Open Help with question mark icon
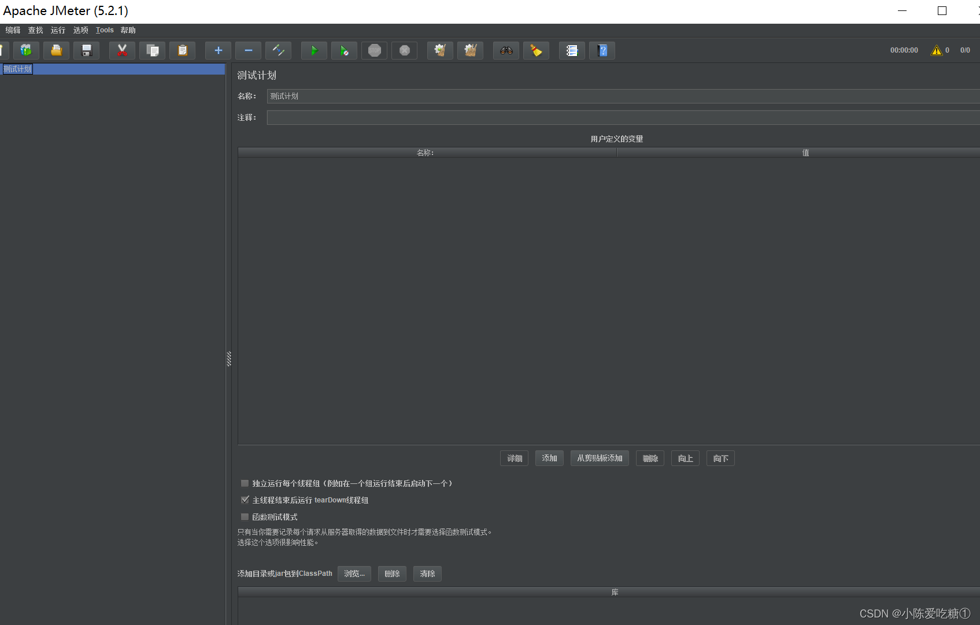The image size is (980, 625). tap(602, 51)
